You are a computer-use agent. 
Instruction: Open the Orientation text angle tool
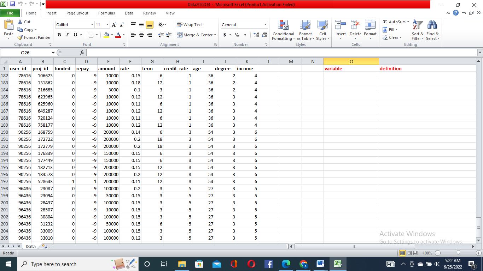point(161,25)
